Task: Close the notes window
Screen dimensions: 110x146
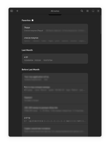Action: coord(98,11)
